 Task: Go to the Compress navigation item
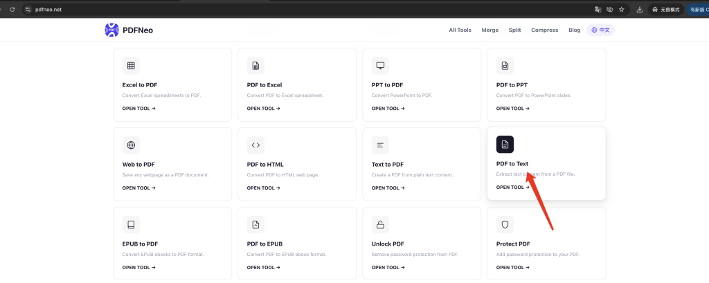tap(544, 30)
